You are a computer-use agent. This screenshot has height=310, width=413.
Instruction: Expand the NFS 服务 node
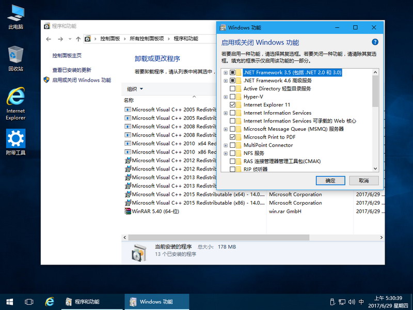pyautogui.click(x=226, y=153)
